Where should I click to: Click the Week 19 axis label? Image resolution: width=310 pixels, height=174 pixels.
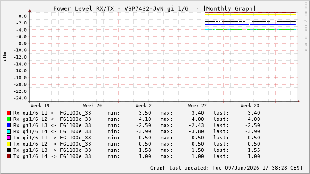tap(40, 106)
